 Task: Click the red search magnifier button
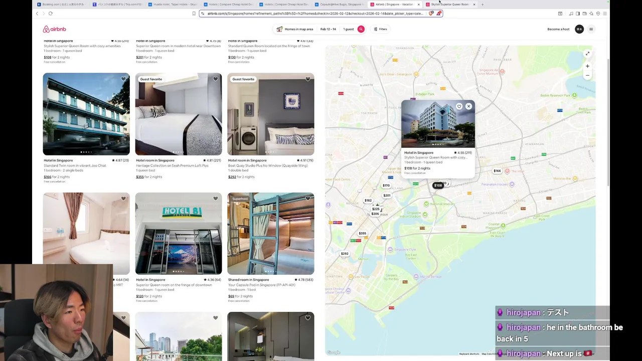361,29
